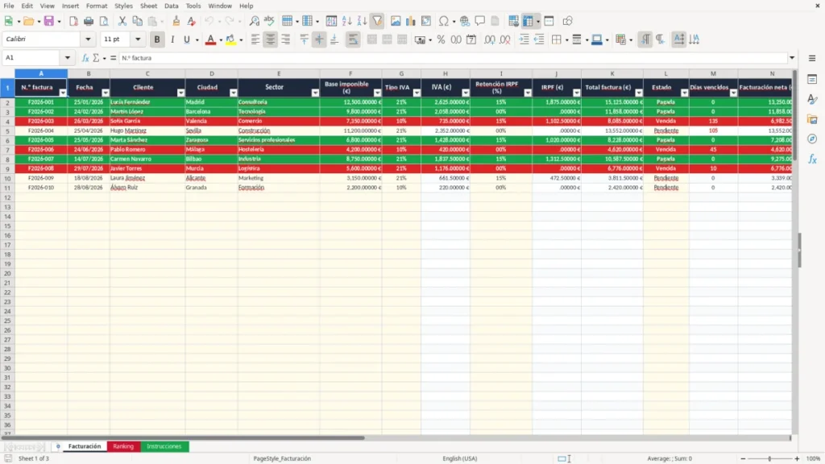Open the sidebar Properties panel icon

pos(812,80)
